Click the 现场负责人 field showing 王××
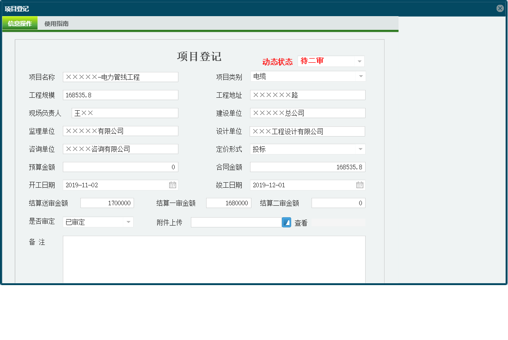The width and height of the screenshot is (508, 340). pos(124,113)
